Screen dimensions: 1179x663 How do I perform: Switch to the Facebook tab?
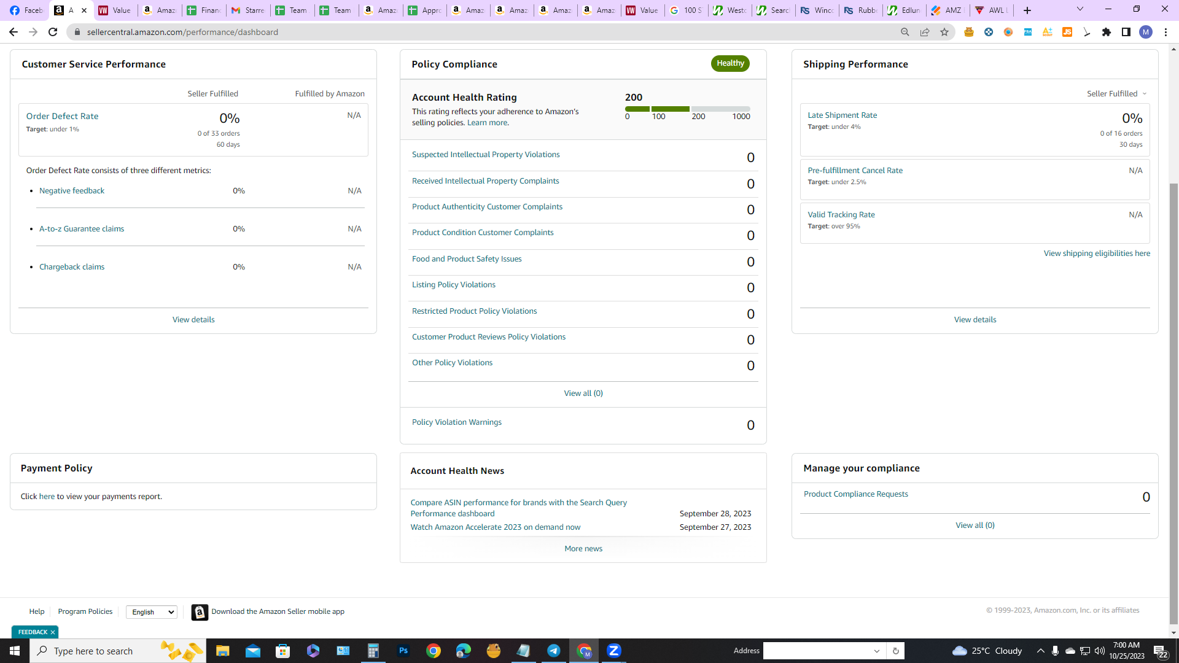[26, 10]
